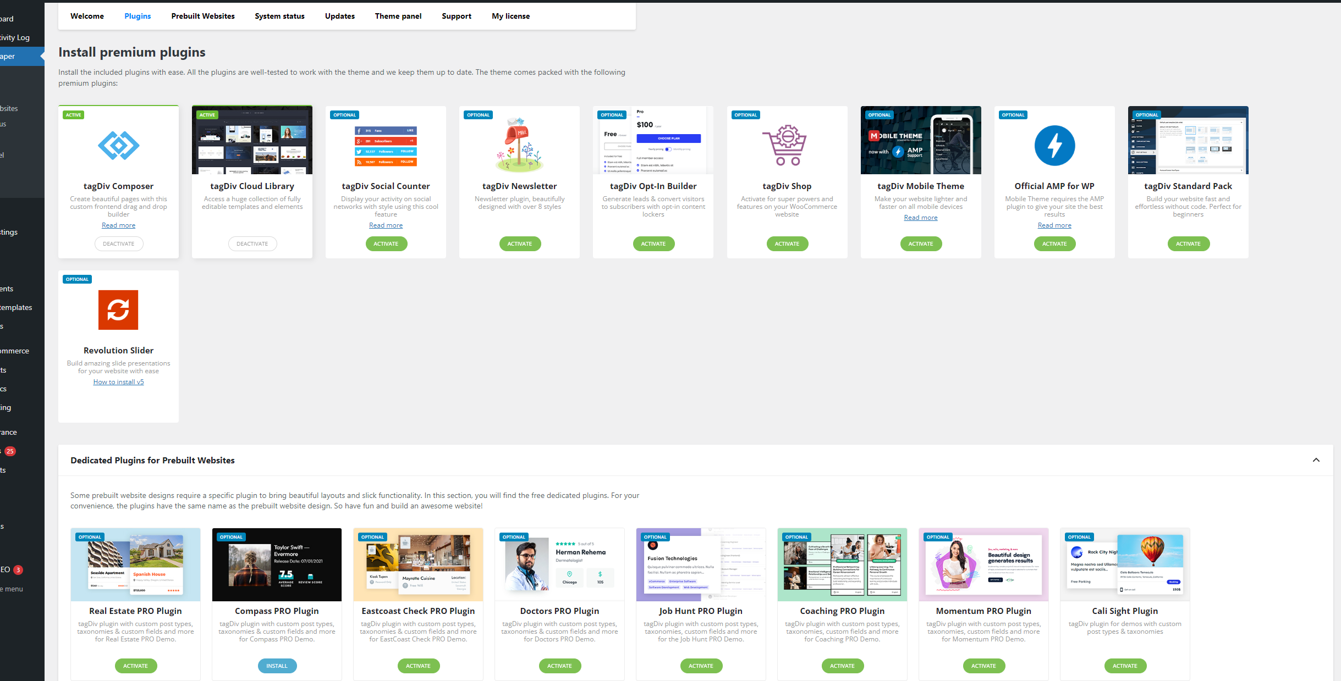Viewport: 1341px width, 681px height.
Task: Open the Momentum PRO Plugin thumbnail
Action: [983, 564]
